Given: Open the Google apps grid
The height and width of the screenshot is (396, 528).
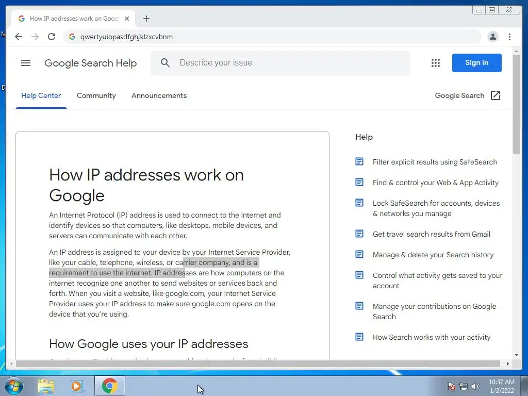Looking at the screenshot, I should pos(435,63).
